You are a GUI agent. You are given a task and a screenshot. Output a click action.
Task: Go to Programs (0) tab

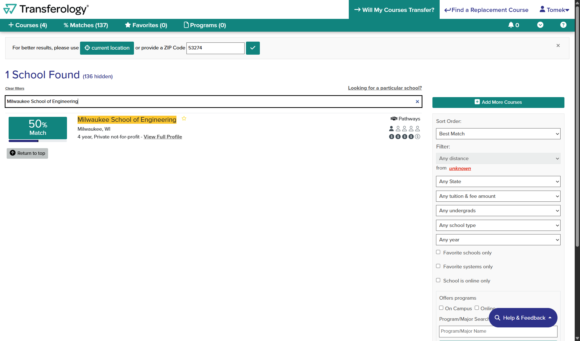coord(205,25)
